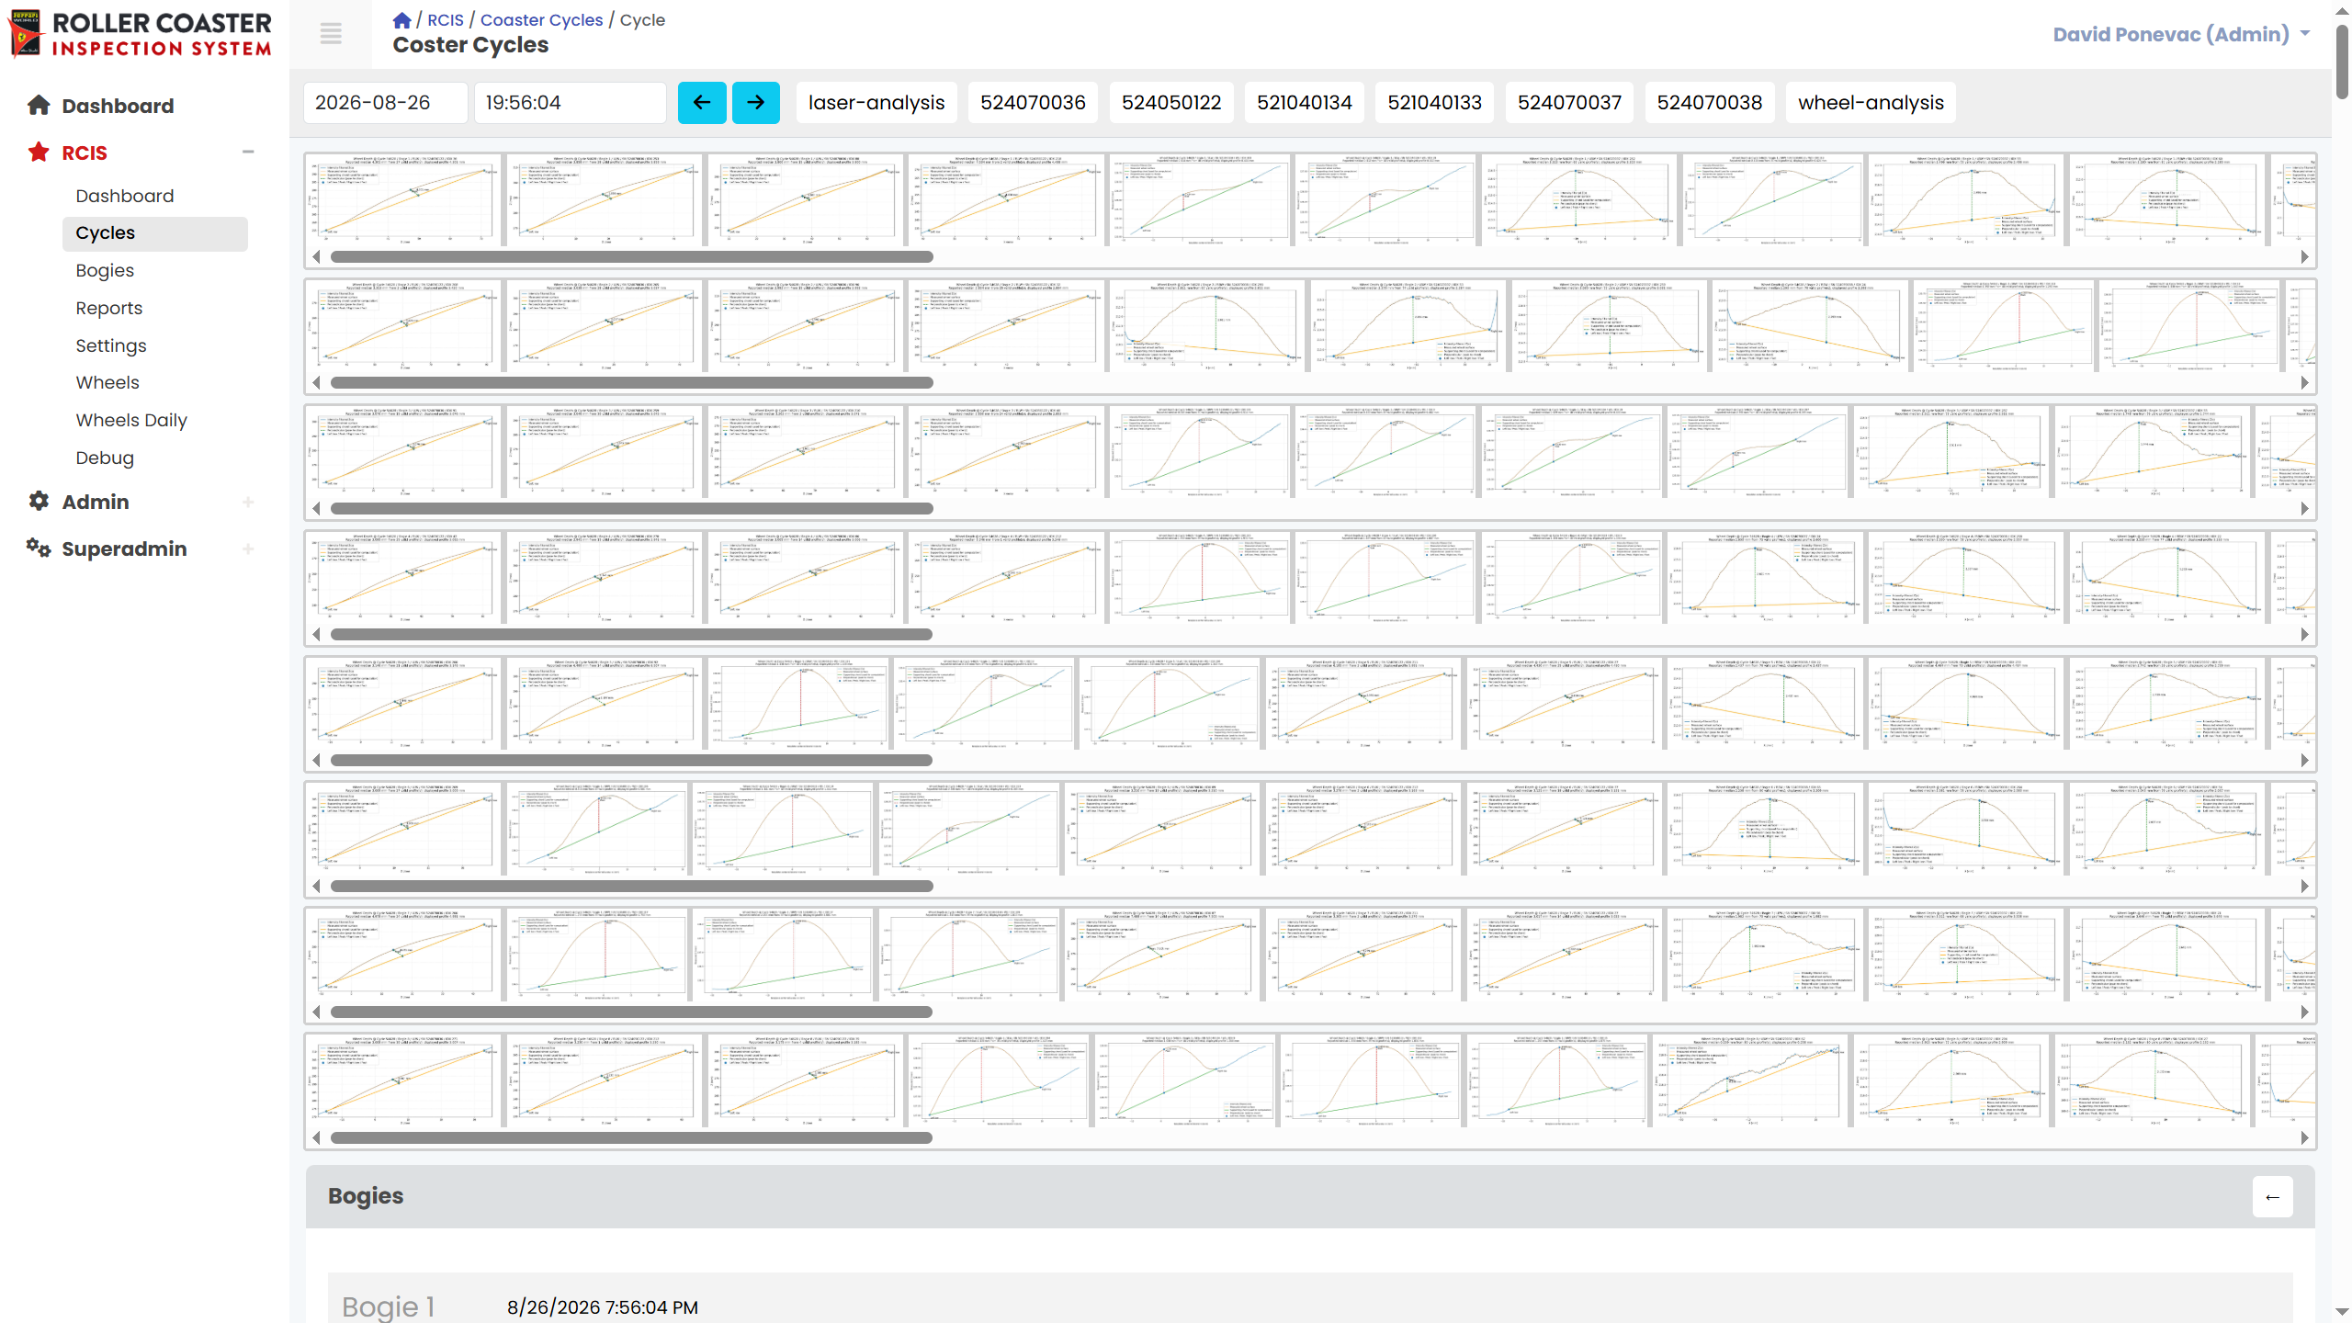Click horizontal scrollbar of second chart row

pos(632,383)
